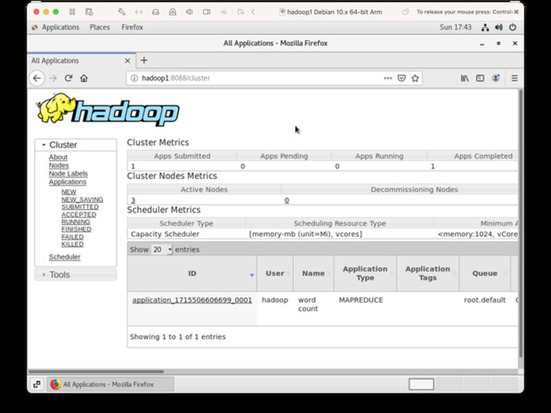Open the Applications menu
The height and width of the screenshot is (413, 551).
(x=56, y=28)
